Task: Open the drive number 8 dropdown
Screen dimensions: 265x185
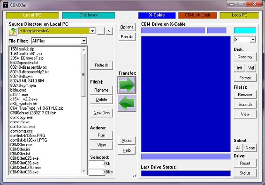Action: 253,40
